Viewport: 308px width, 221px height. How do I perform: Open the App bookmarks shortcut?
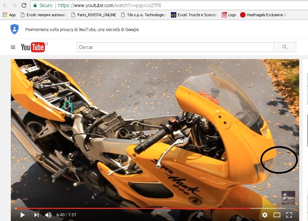click(9, 15)
